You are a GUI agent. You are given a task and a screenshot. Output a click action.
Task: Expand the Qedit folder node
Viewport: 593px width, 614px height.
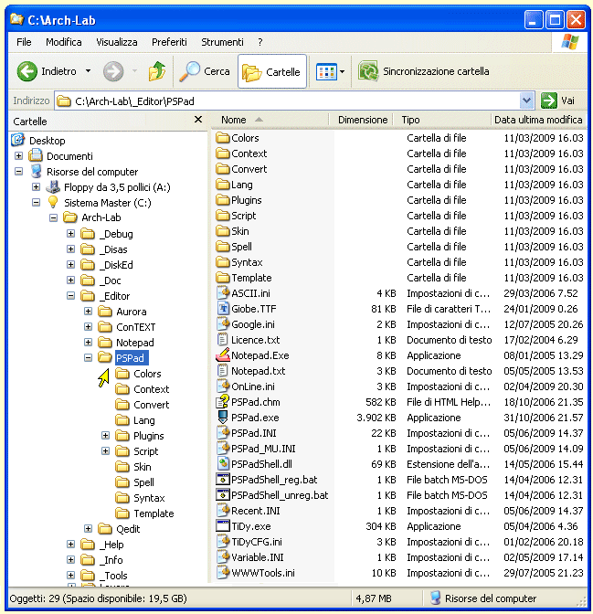click(x=88, y=529)
